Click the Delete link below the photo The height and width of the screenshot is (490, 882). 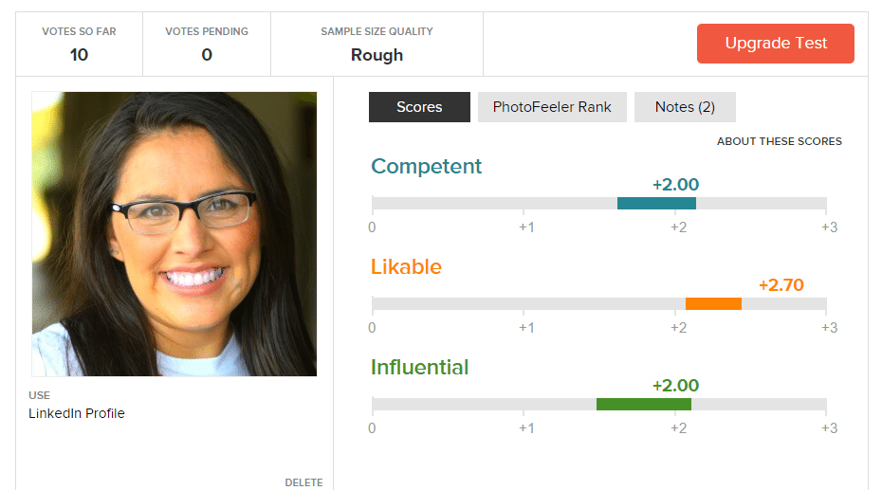coord(303,482)
